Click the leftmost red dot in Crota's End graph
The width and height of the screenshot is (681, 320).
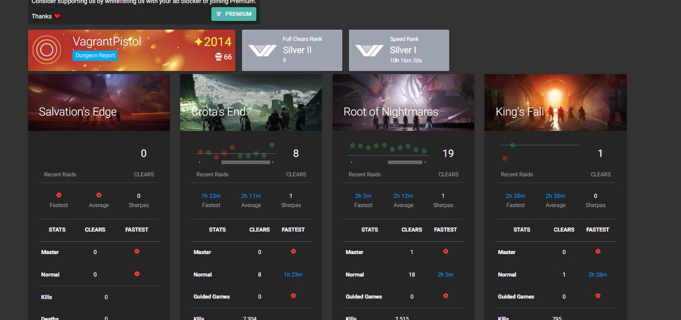[x=200, y=151]
